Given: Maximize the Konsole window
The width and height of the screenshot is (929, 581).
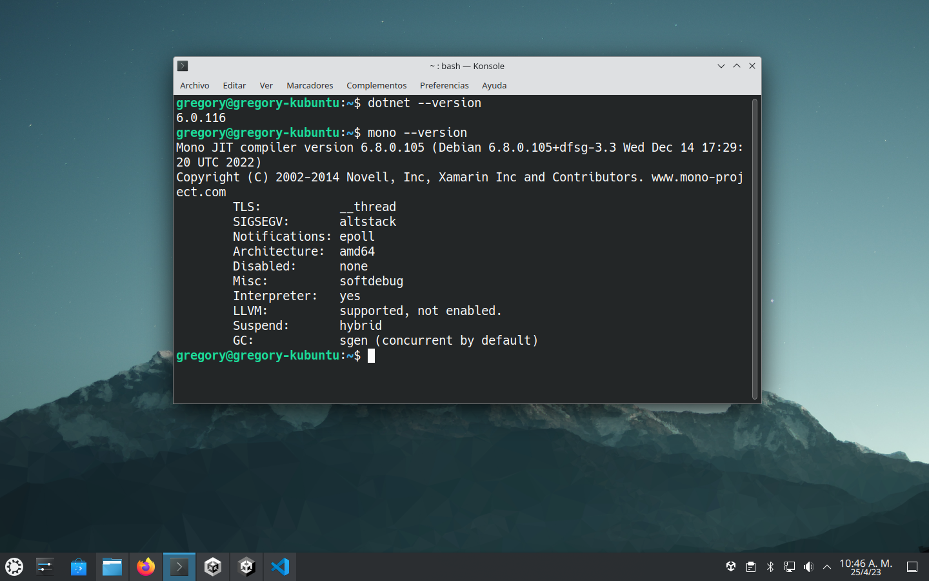Looking at the screenshot, I should click(x=737, y=66).
